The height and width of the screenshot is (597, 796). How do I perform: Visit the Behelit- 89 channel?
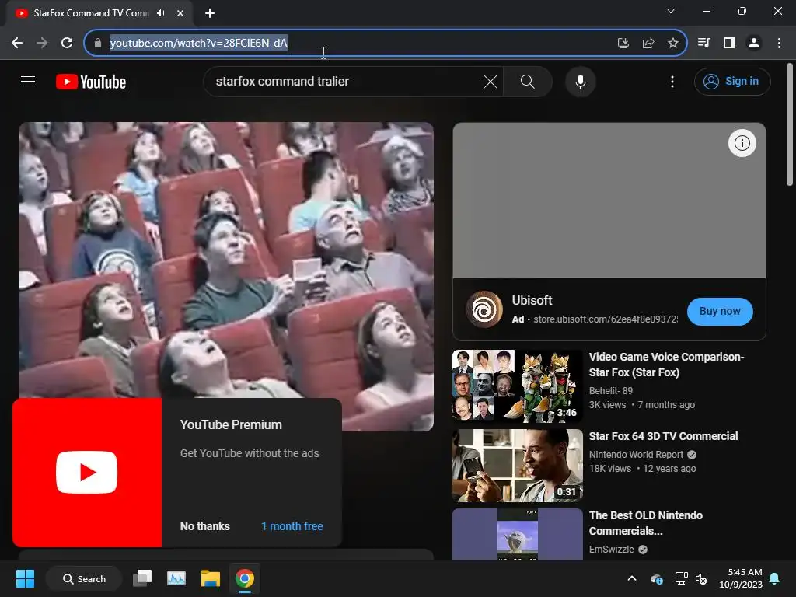point(611,390)
